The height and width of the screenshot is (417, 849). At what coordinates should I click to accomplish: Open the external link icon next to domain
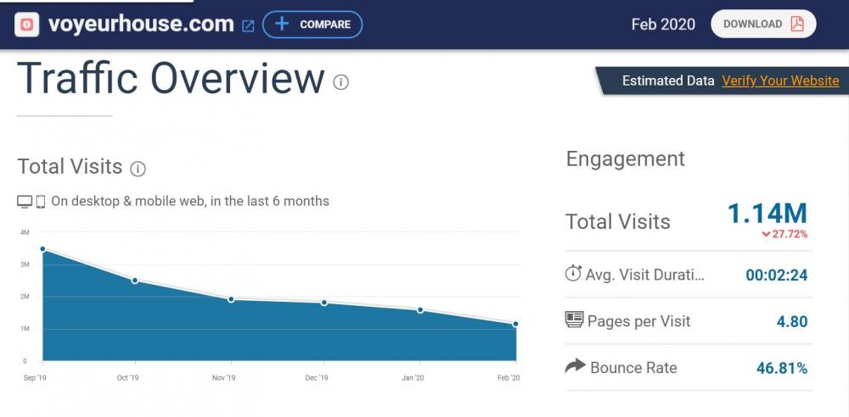[248, 25]
